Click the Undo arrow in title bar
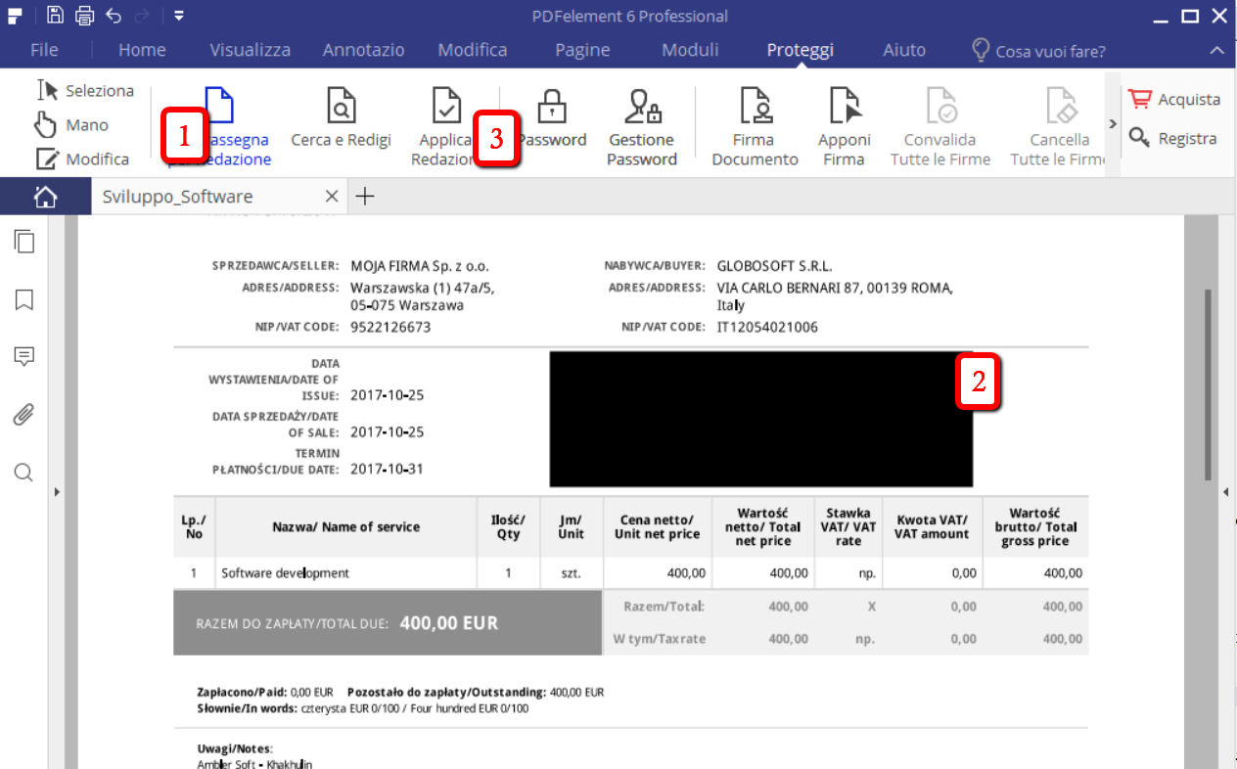Viewport: 1237px width, 769px height. click(x=114, y=15)
